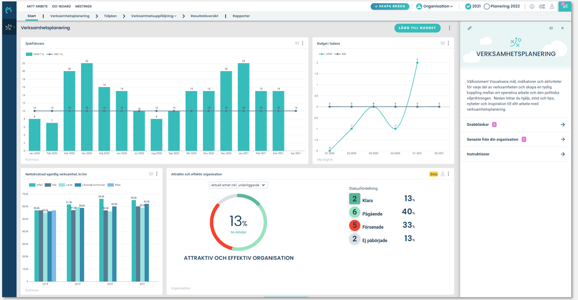The width and height of the screenshot is (578, 300).
Task: Open the settings gears icon in header
Action: coord(542,6)
